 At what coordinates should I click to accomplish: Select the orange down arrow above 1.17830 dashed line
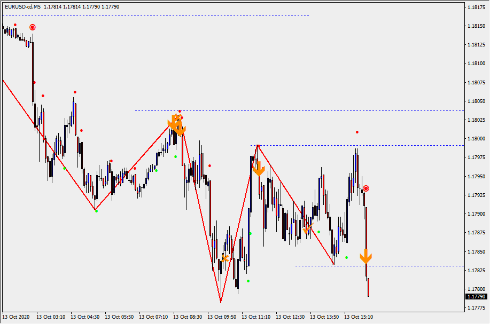(365, 257)
